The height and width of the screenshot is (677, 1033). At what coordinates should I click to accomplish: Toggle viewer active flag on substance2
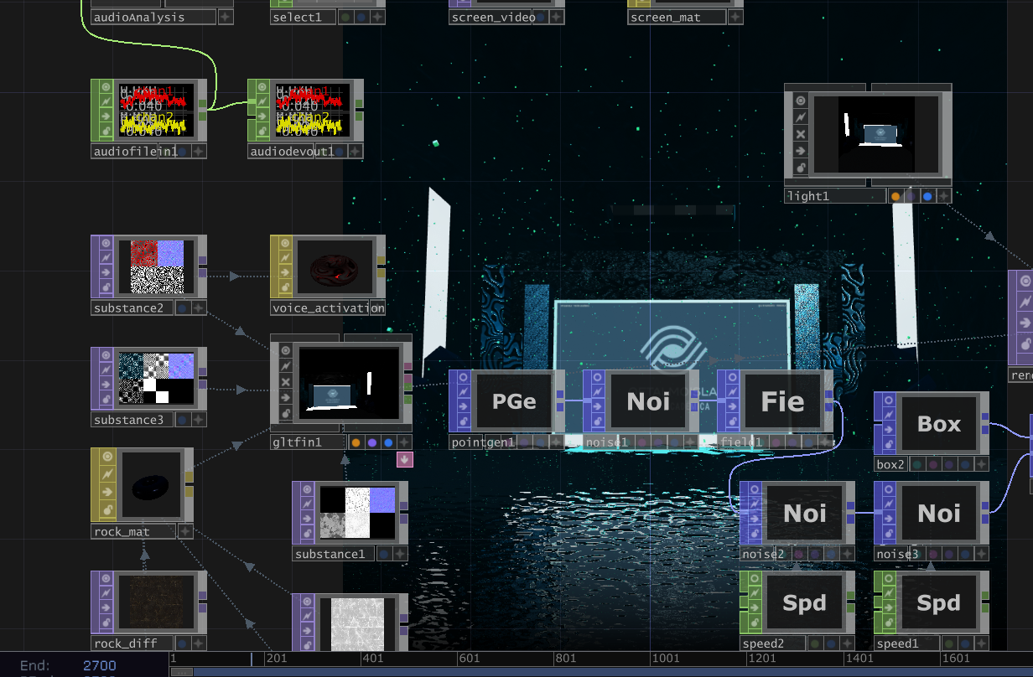tap(106, 242)
